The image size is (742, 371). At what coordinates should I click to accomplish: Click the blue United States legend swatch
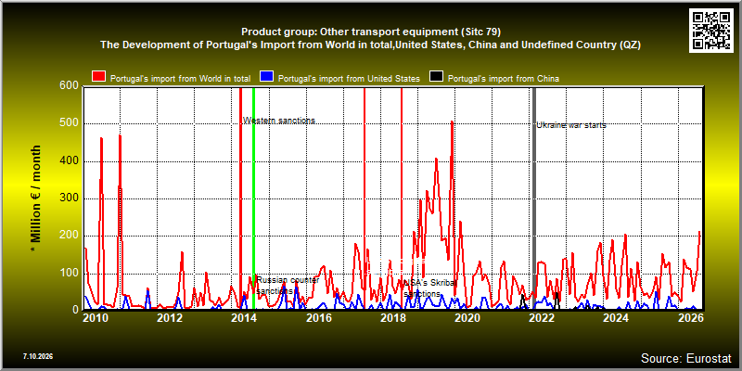[x=267, y=77]
